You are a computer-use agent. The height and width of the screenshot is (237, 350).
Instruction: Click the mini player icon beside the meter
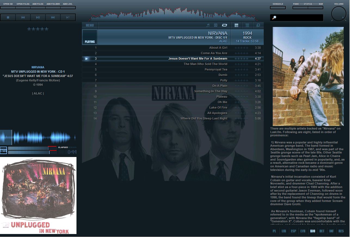click(4, 150)
